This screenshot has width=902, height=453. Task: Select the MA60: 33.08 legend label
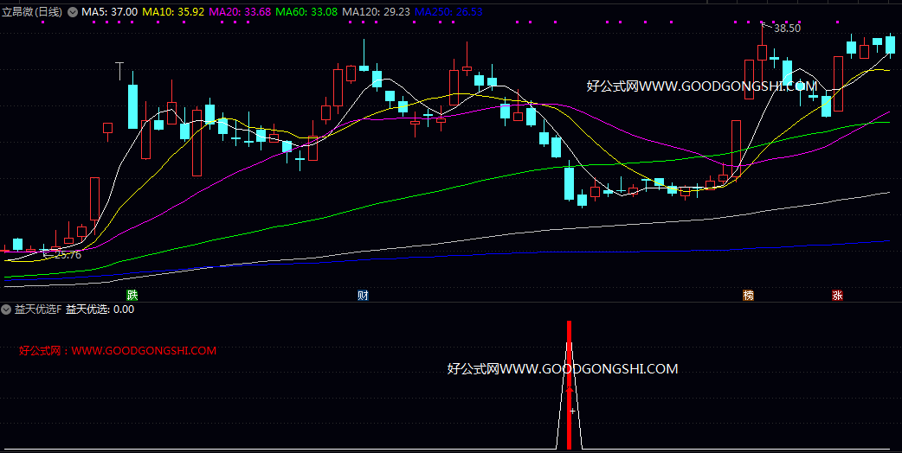coord(306,11)
